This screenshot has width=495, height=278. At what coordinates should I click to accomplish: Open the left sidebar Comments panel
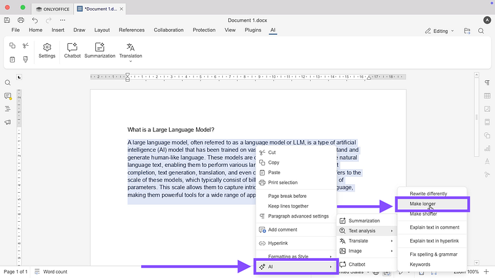click(x=8, y=96)
